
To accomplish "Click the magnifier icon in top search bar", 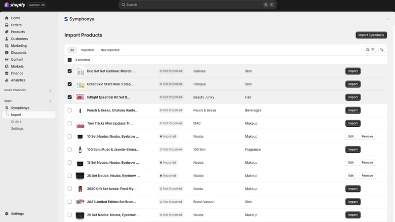I will point(123,4).
